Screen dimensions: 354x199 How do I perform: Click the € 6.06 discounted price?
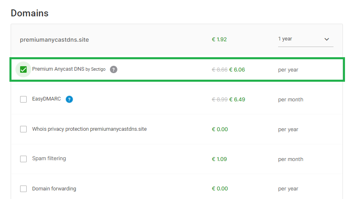pos(237,70)
